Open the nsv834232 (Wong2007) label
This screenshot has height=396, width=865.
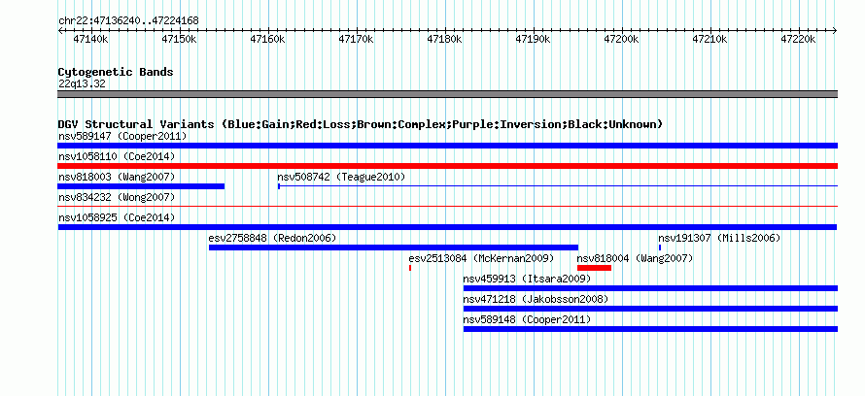tap(117, 197)
